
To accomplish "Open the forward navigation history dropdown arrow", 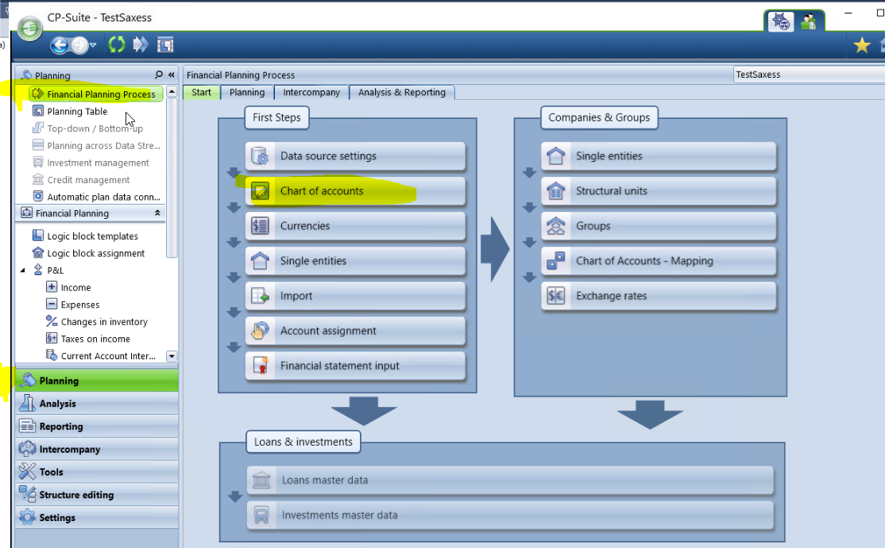I will [x=93, y=46].
